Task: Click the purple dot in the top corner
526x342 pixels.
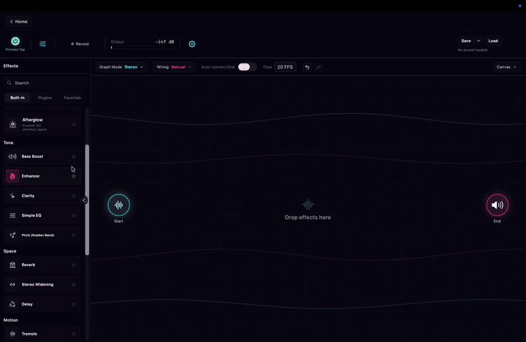Action: point(520,6)
